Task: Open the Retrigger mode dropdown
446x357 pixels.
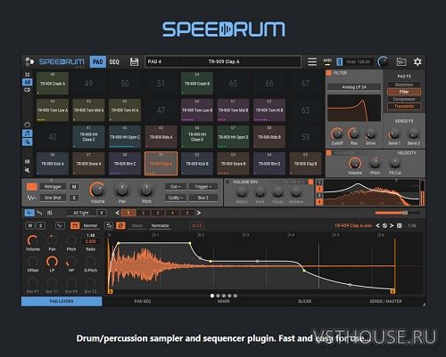Action: point(53,187)
